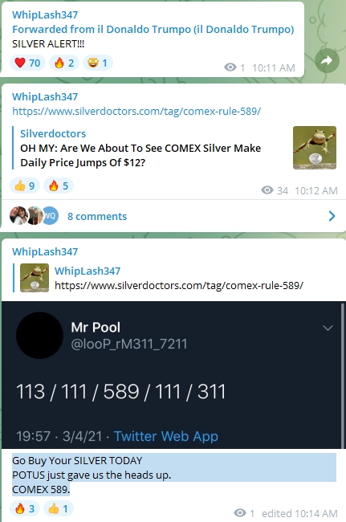Image resolution: width=346 pixels, height=522 pixels.
Task: Toggle the heart reaction with 70
Action: pyautogui.click(x=27, y=63)
